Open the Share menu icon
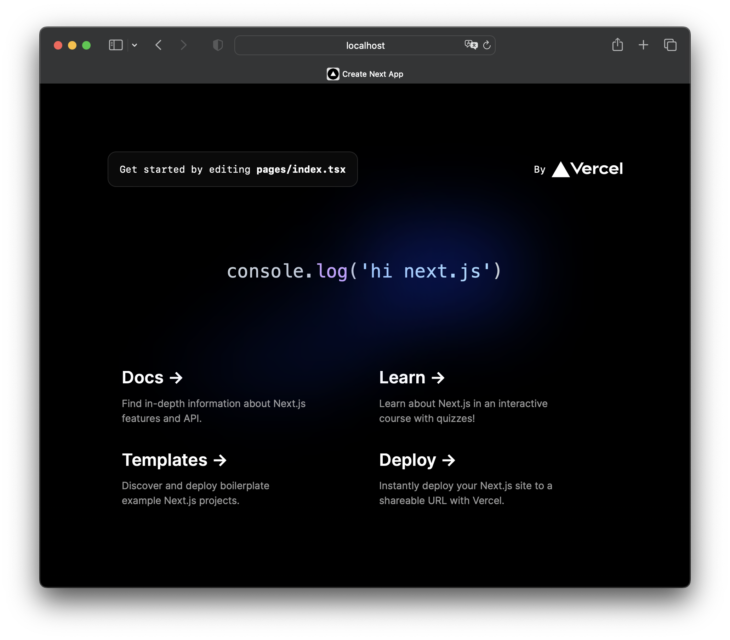The image size is (730, 640). pos(617,45)
